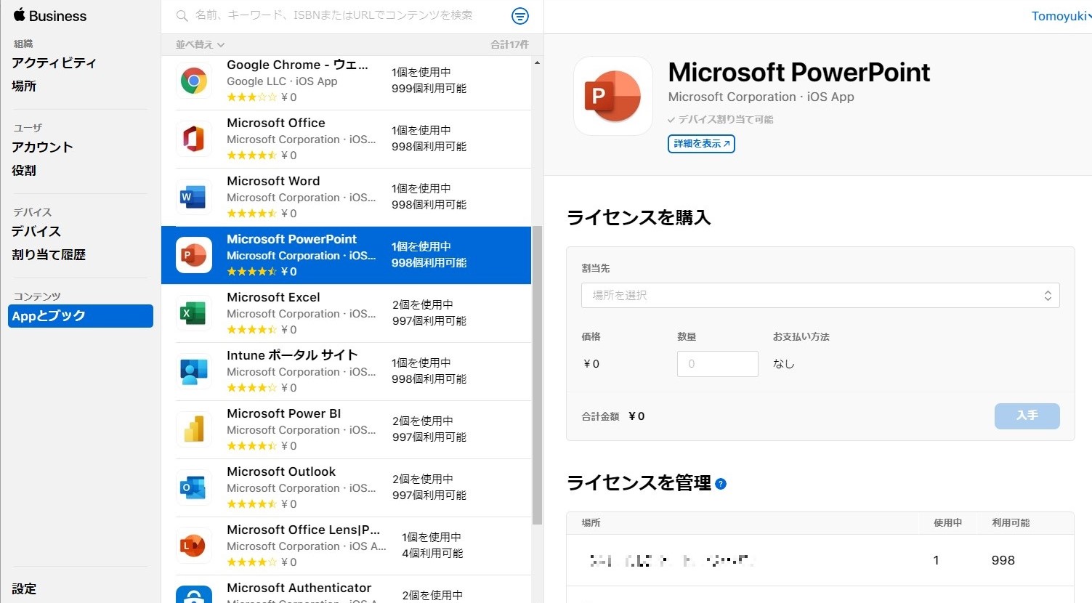Click the content search field

[x=334, y=15]
